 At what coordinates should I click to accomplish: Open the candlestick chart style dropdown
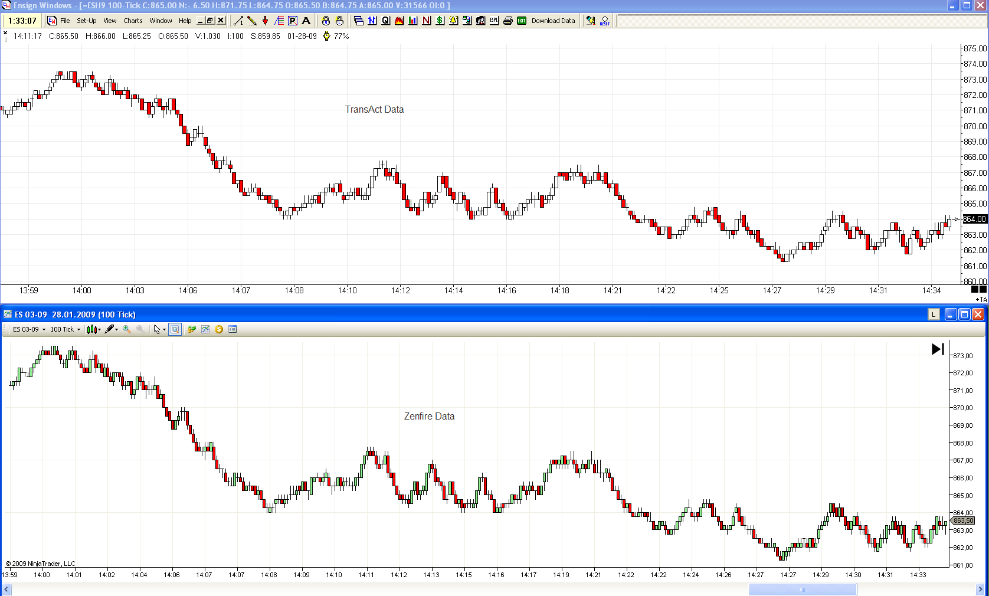[x=94, y=329]
